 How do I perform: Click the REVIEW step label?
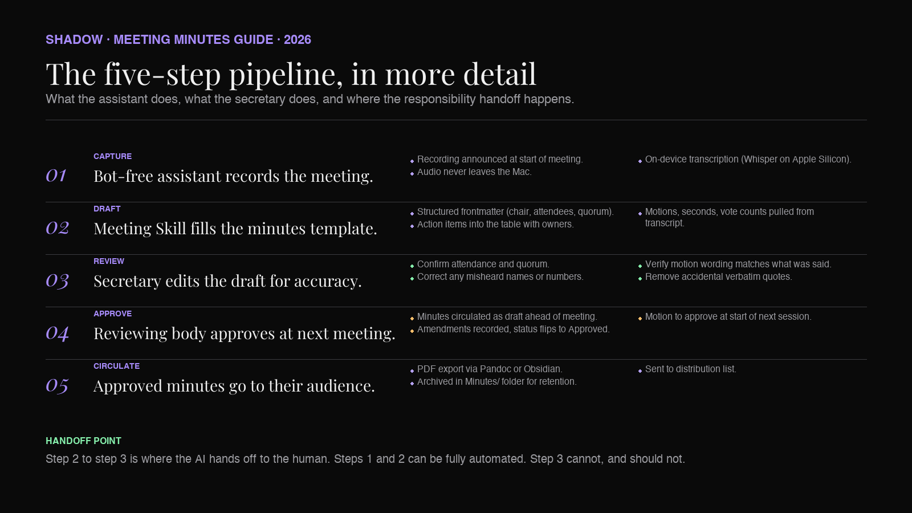pyautogui.click(x=109, y=261)
